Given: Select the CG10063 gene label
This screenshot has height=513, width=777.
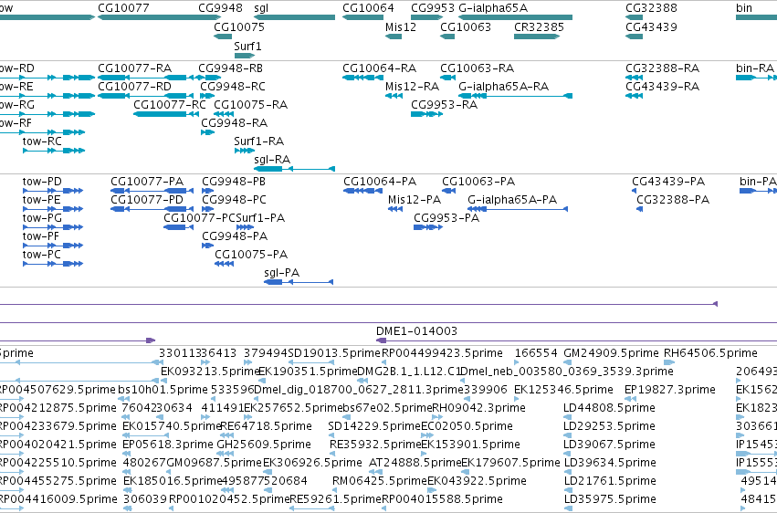Looking at the screenshot, I should 466,26.
